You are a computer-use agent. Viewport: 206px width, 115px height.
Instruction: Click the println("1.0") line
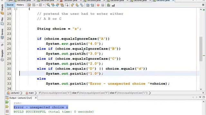point(74,74)
